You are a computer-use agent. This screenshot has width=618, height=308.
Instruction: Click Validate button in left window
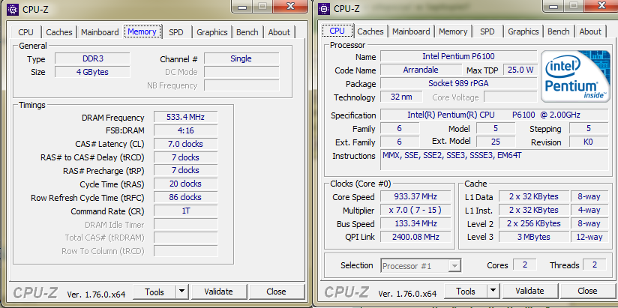[x=218, y=292]
